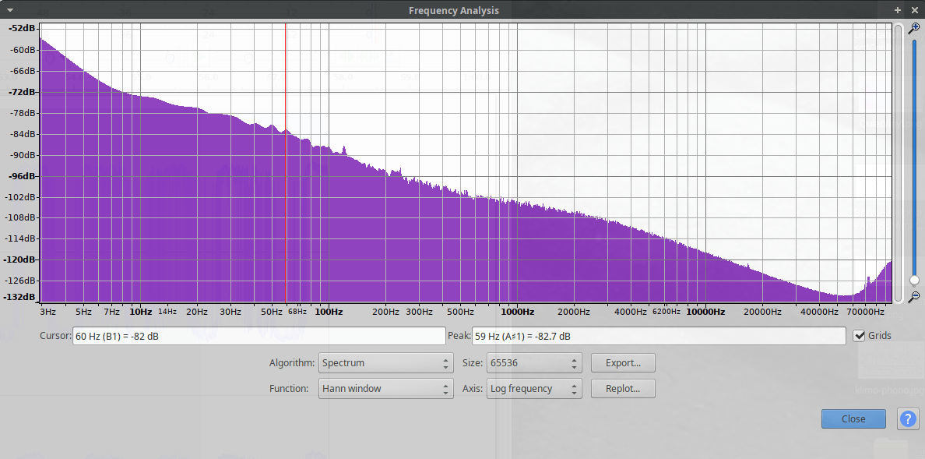Click the Frequency Analysis window title
This screenshot has width=925, height=459.
pyautogui.click(x=454, y=10)
